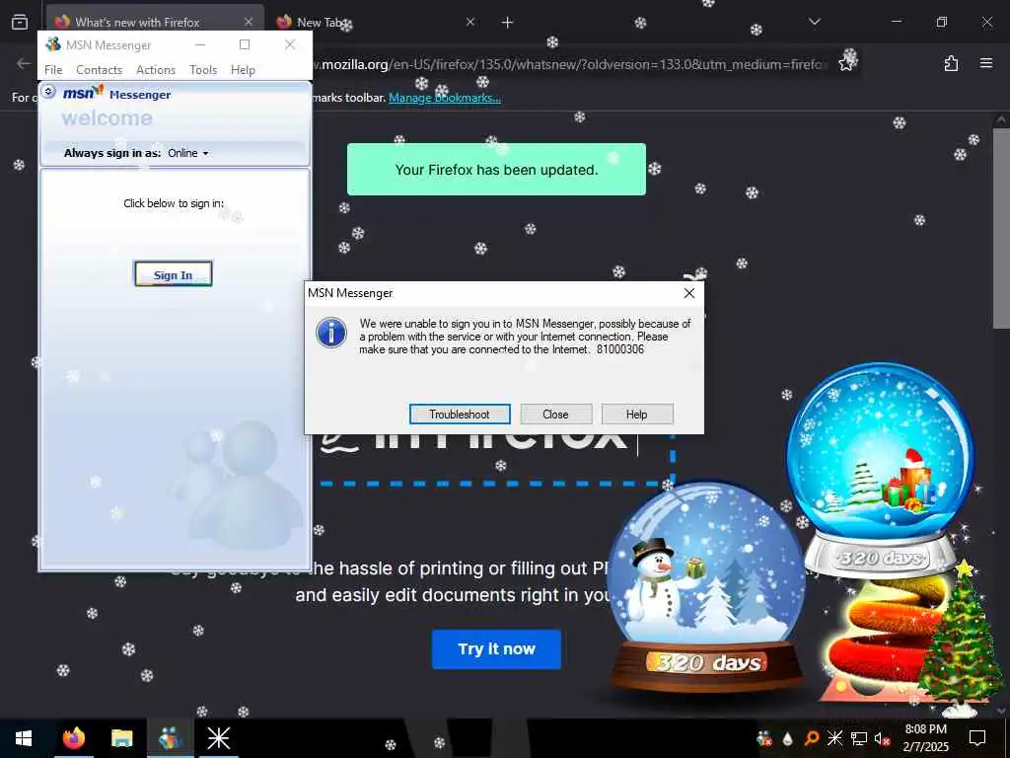Click the Firefox page vertical scrollbar thumb
1010x758 pixels.
tap(1002, 229)
